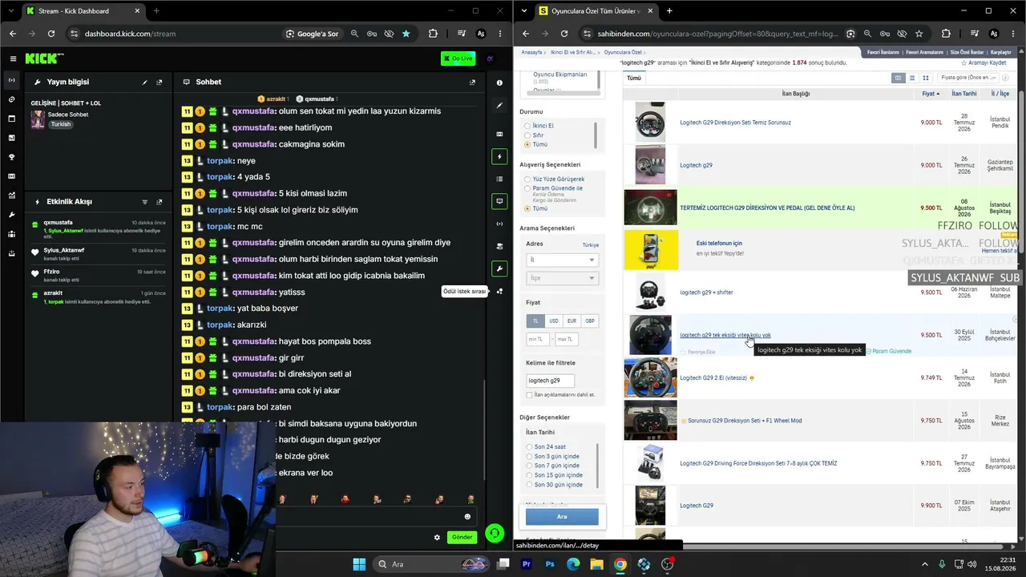Open Photoshop from the Windows taskbar
This screenshot has height=577, width=1026.
[x=550, y=564]
